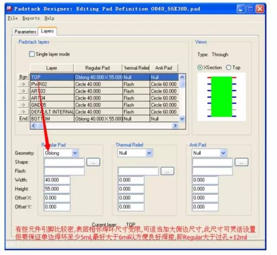This screenshot has width=277, height=255.
Task: Click the Anti Pad Offset X field
Action: 205,198
